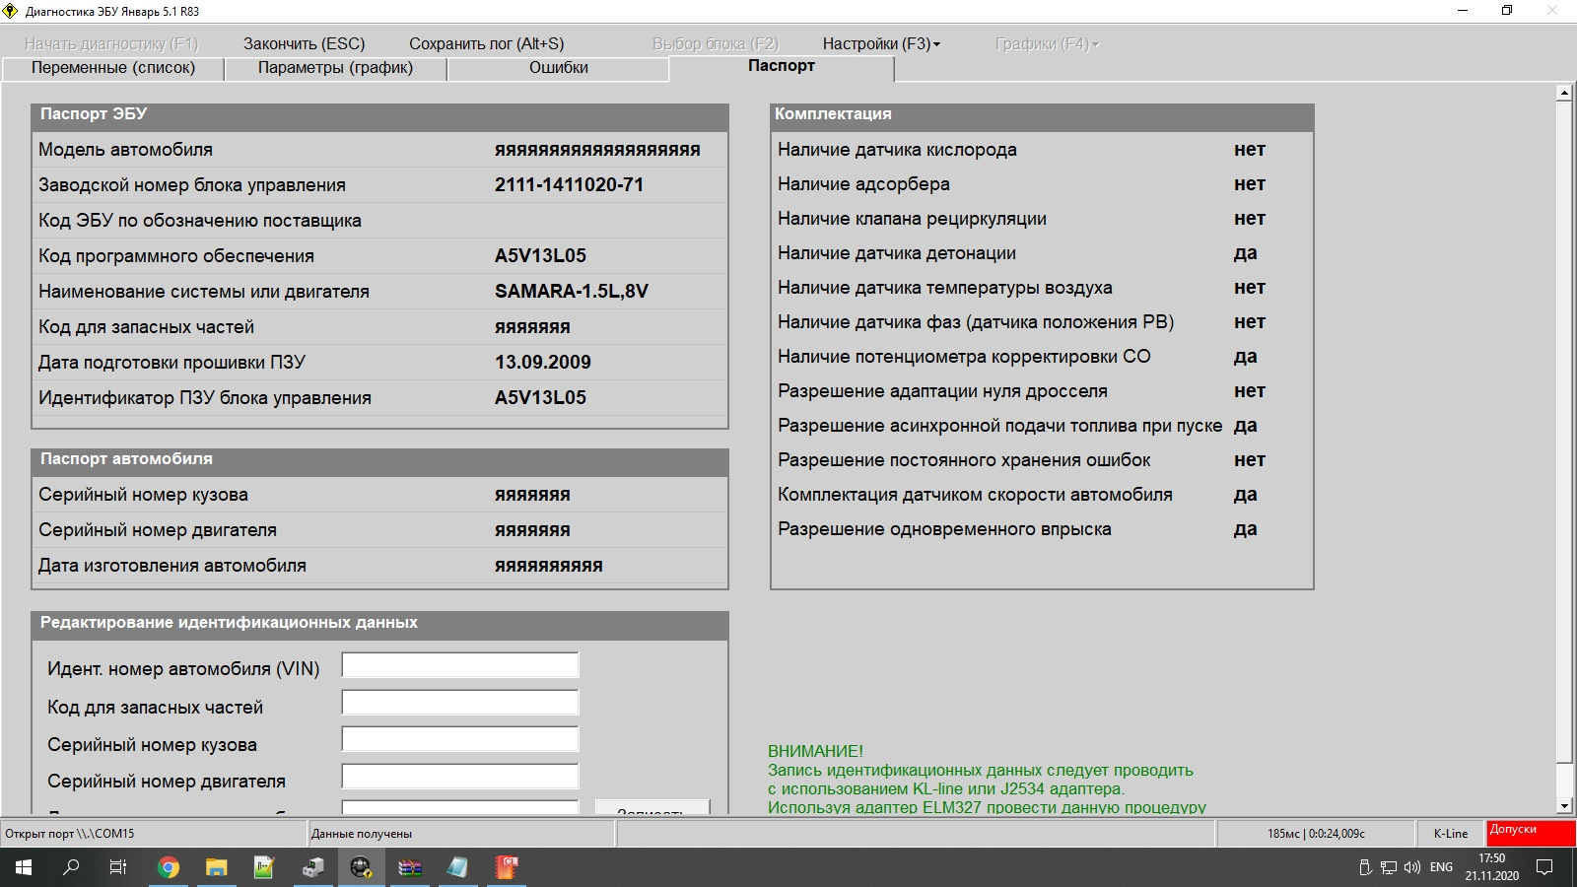Open the gray device app in taskbar

(312, 867)
